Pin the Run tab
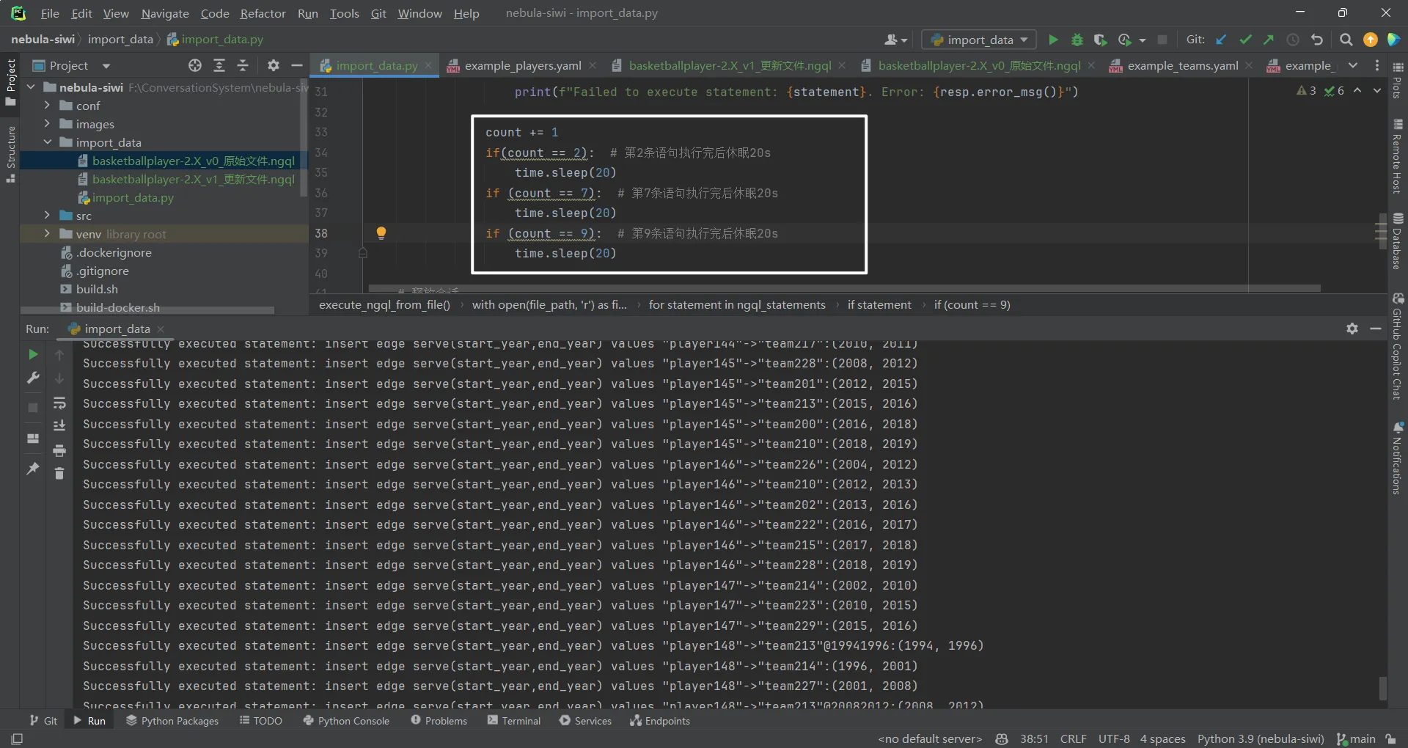 33,468
